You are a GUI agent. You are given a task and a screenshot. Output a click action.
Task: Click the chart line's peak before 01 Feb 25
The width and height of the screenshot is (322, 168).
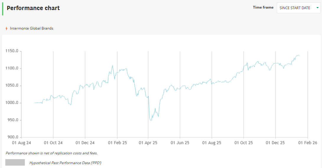click(x=113, y=65)
